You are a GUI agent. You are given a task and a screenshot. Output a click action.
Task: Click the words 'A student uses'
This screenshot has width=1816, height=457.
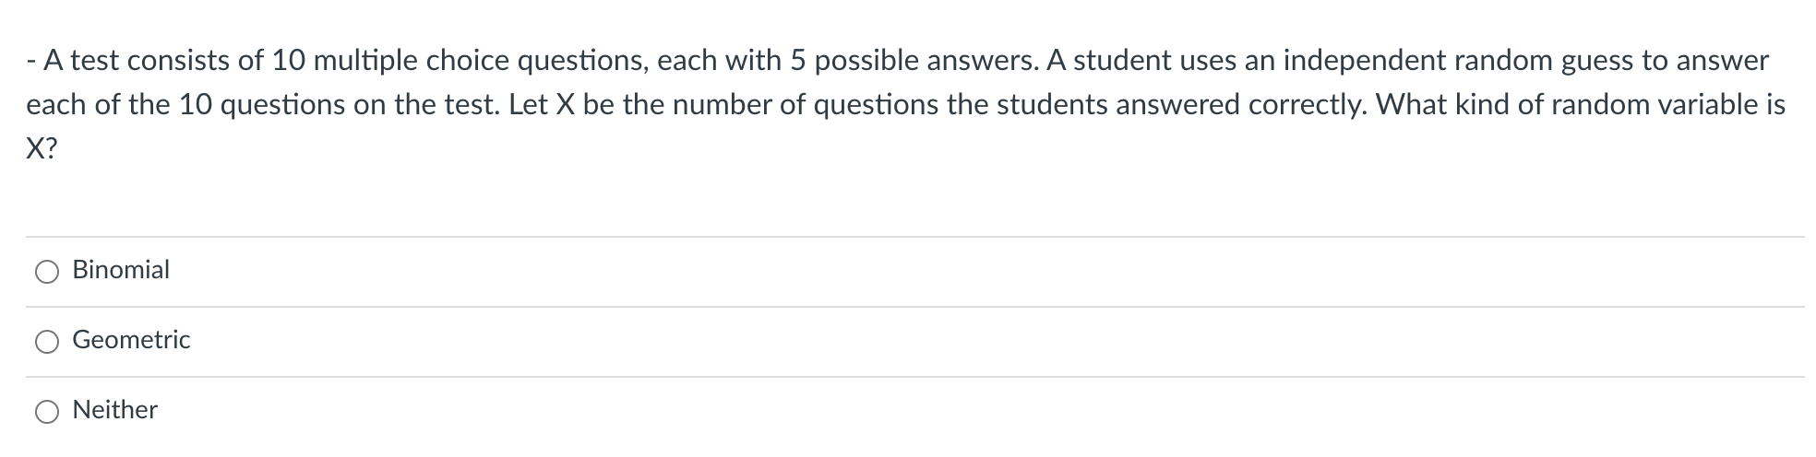pos(1142,61)
